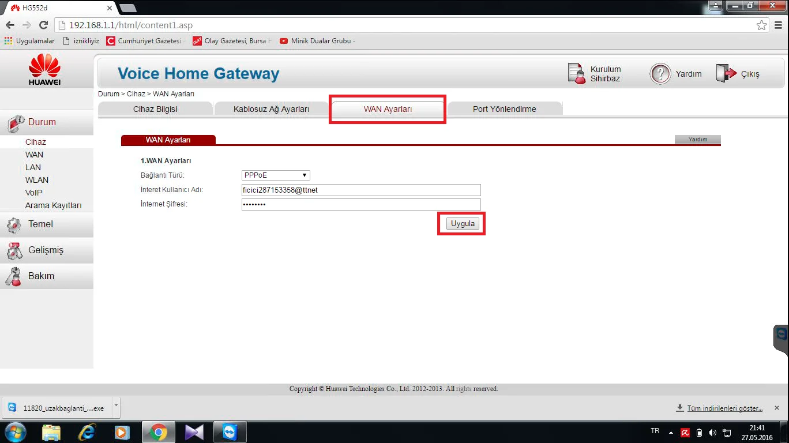Open the Chrome hamburger menu
789x443 pixels.
click(778, 25)
